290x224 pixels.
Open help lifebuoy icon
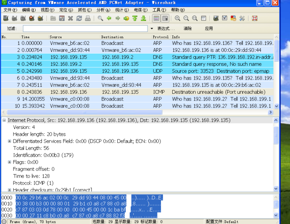(x=255, y=18)
